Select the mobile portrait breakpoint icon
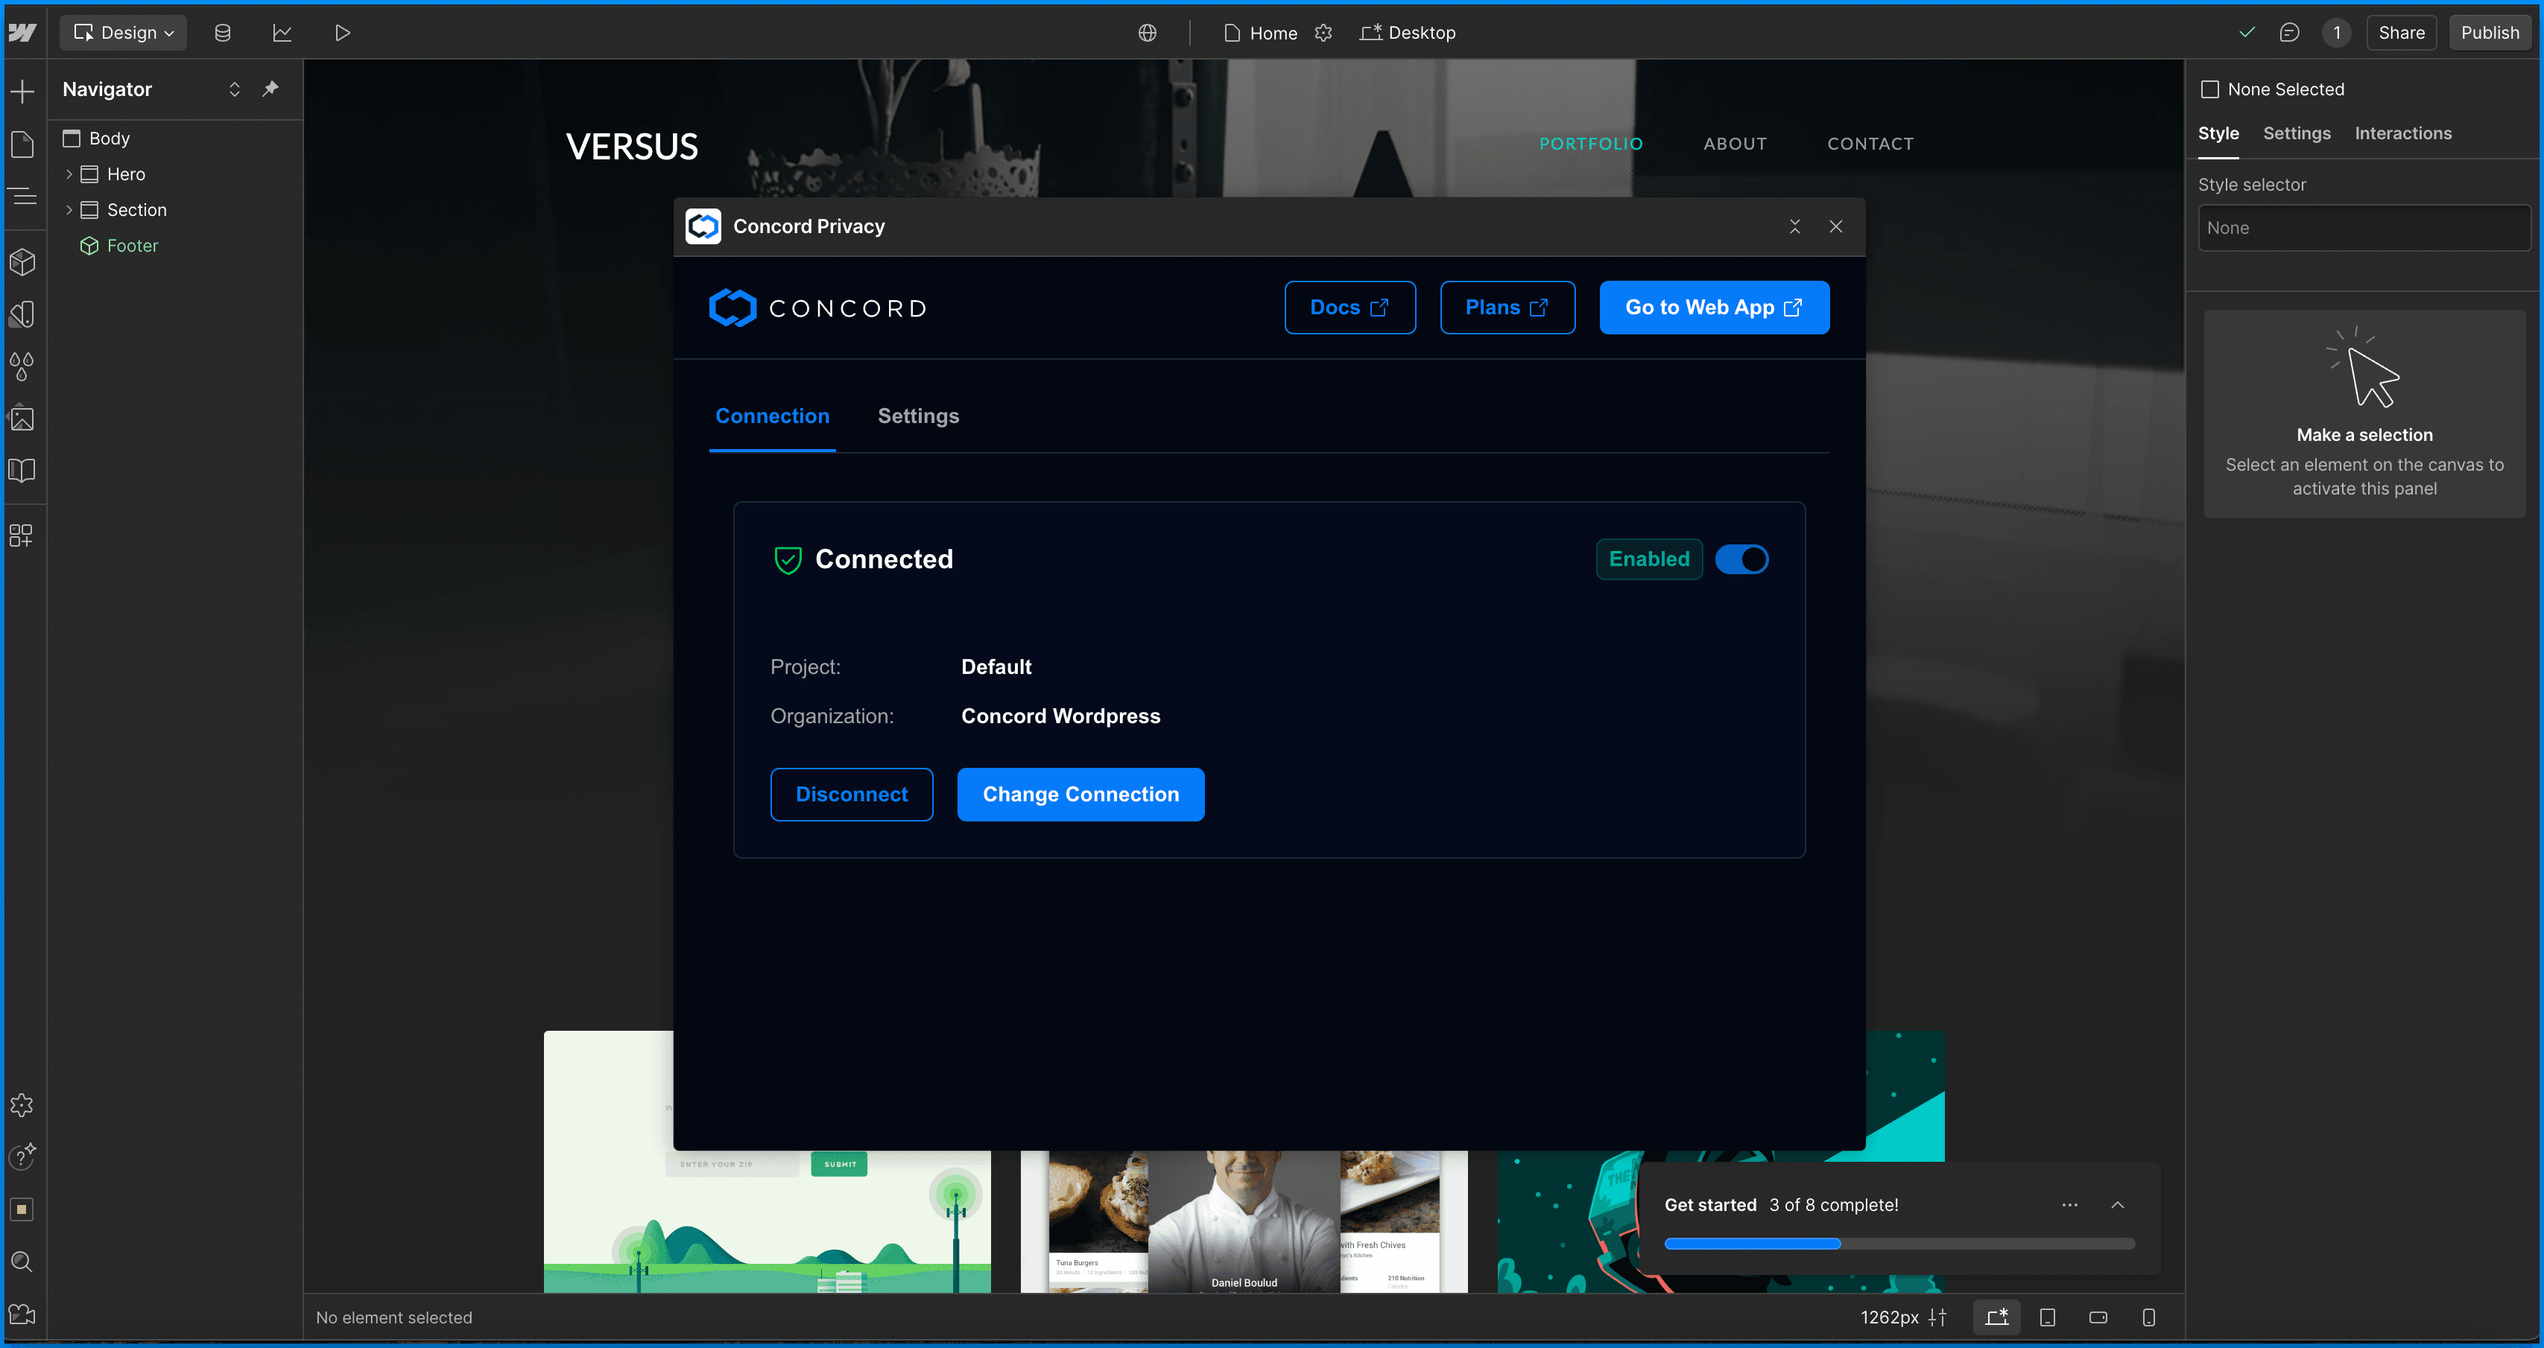 point(2148,1317)
